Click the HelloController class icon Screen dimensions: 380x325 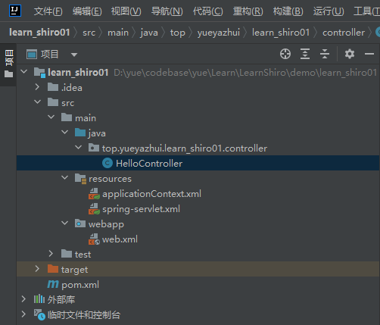coord(107,163)
